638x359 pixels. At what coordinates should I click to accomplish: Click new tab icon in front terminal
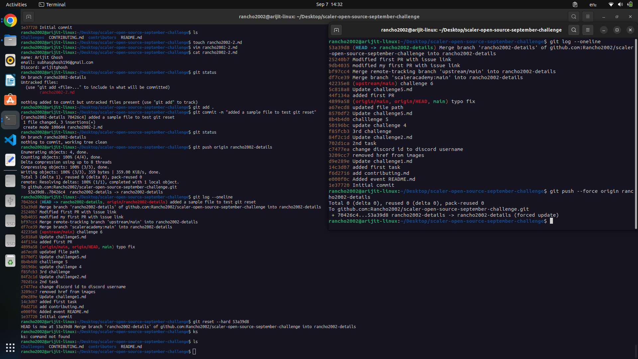336,30
